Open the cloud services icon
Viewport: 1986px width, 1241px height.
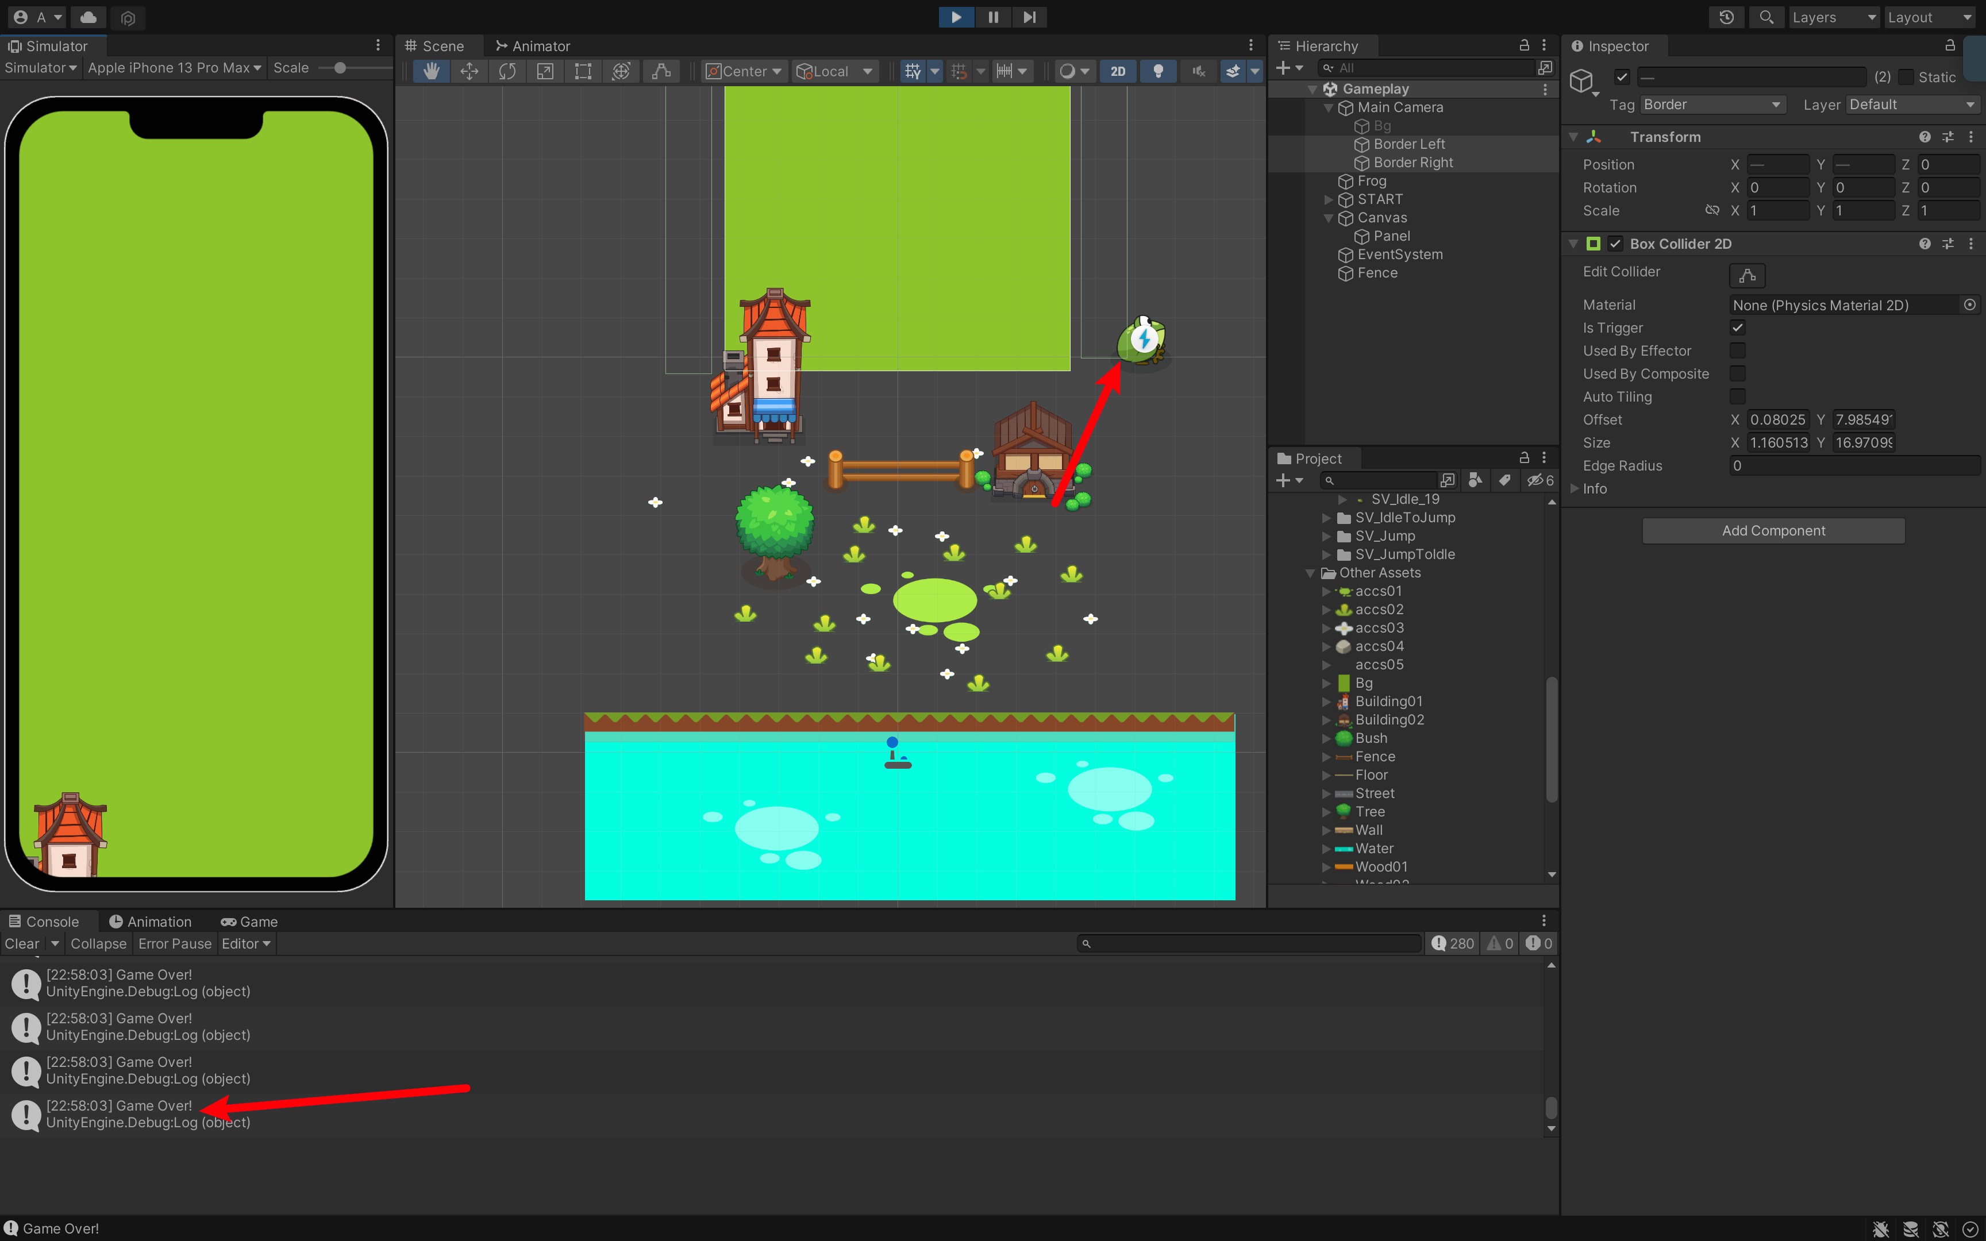point(88,17)
